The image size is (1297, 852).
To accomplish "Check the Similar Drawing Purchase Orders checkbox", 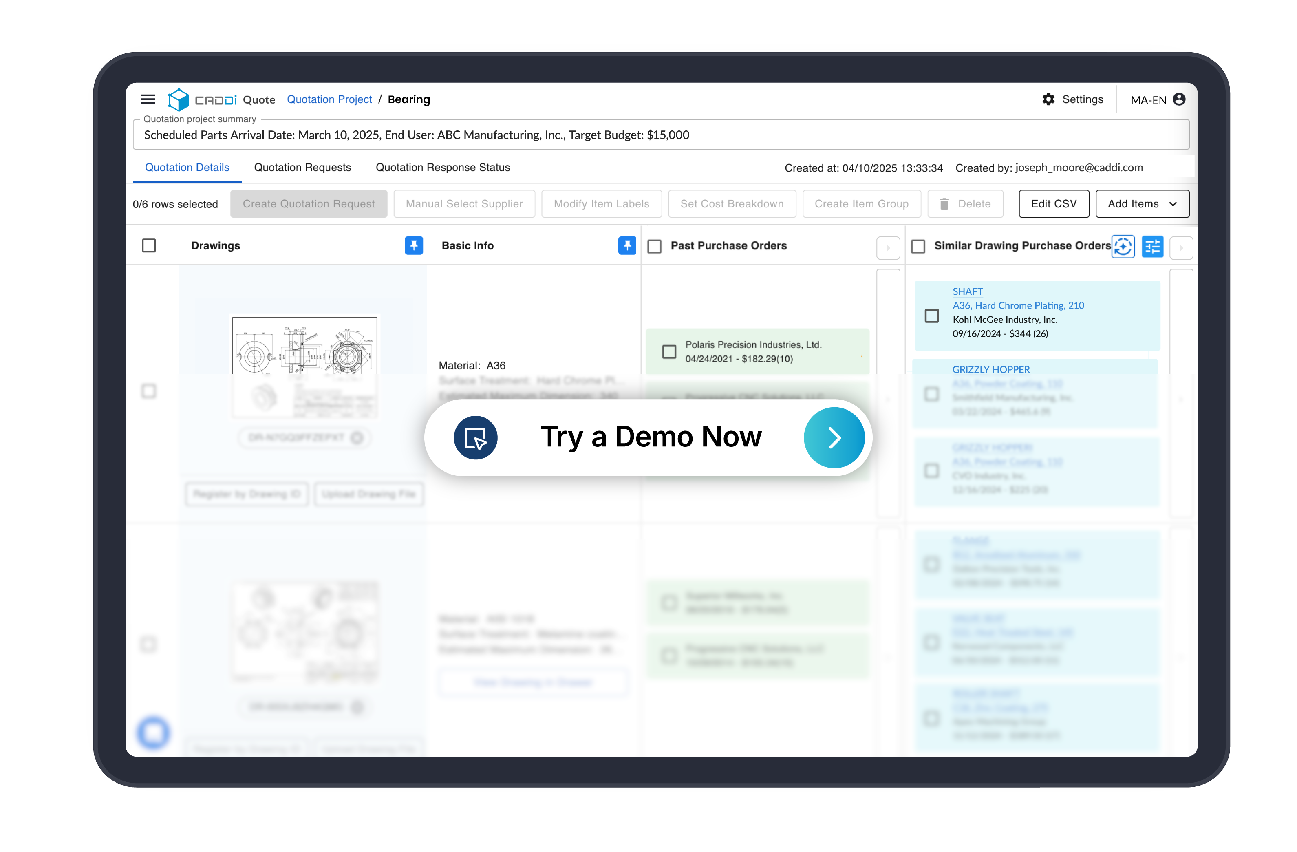I will pos(918,247).
